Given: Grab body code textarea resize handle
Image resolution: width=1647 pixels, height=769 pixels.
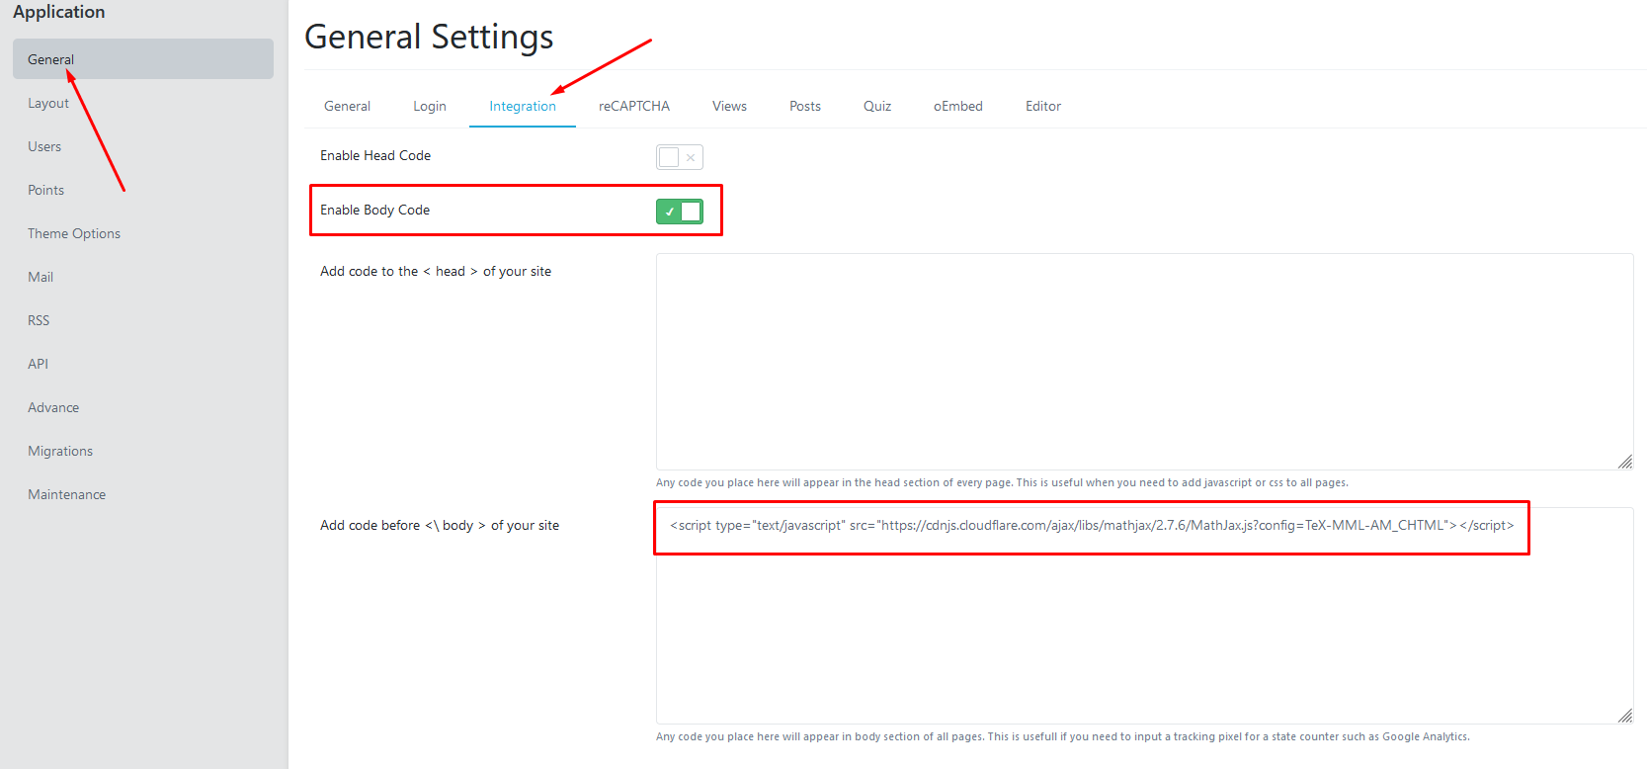Looking at the screenshot, I should coord(1625,716).
